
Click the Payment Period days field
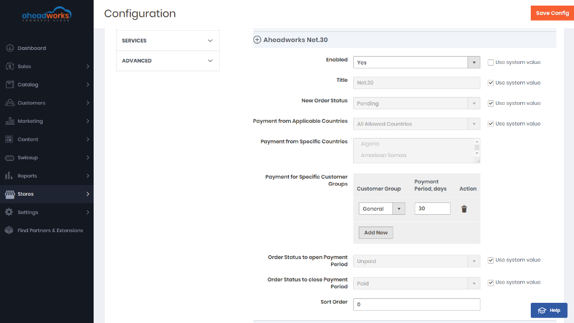[432, 209]
